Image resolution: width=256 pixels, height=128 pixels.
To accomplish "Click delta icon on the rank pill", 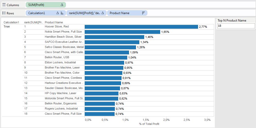I will click(x=103, y=13).
